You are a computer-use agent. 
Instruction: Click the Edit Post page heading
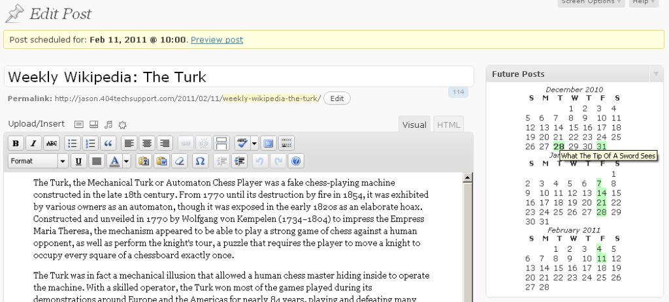(x=60, y=14)
